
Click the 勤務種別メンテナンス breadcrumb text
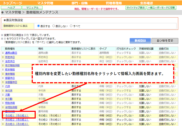(42, 12)
